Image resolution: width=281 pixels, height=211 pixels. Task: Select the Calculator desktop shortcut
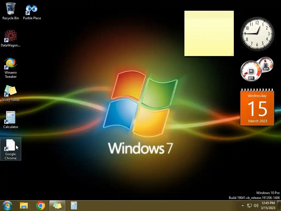[x=11, y=120]
